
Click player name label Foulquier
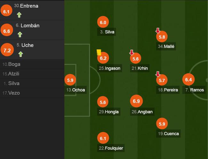click(x=111, y=148)
